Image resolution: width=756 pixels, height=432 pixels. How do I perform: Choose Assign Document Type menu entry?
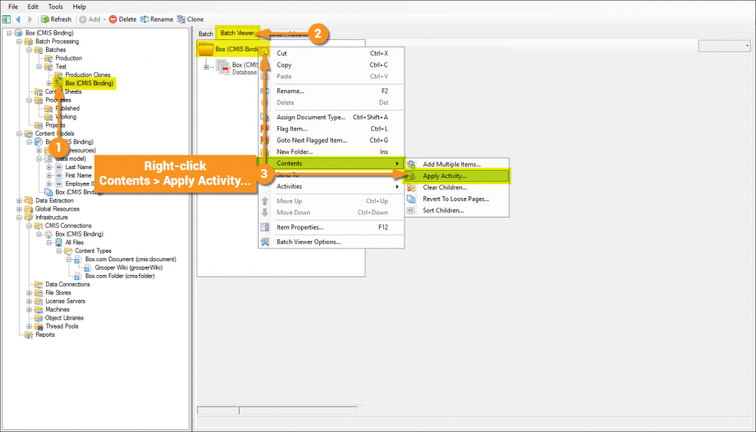(331, 117)
